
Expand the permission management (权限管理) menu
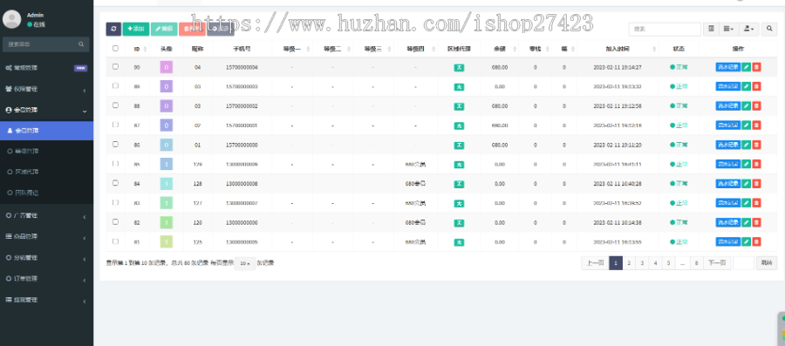point(46,89)
